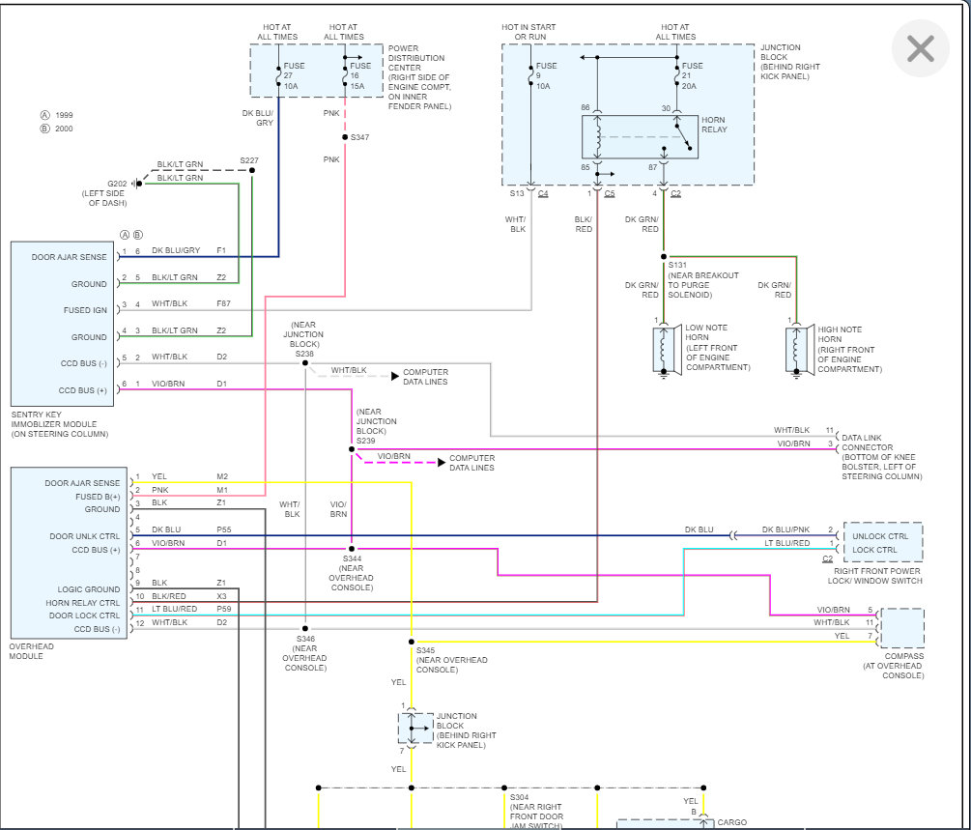This screenshot has height=830, width=971.
Task: Click the 1999 legend entry
Action: 57,115
